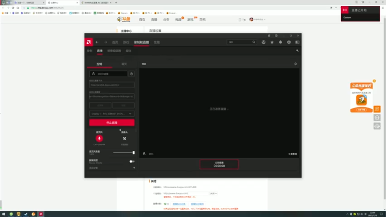This screenshot has height=217, width=386.
Task: Click the AMD logo home icon
Action: click(x=89, y=42)
